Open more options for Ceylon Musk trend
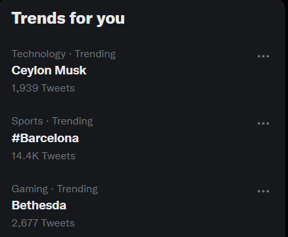 point(263,57)
